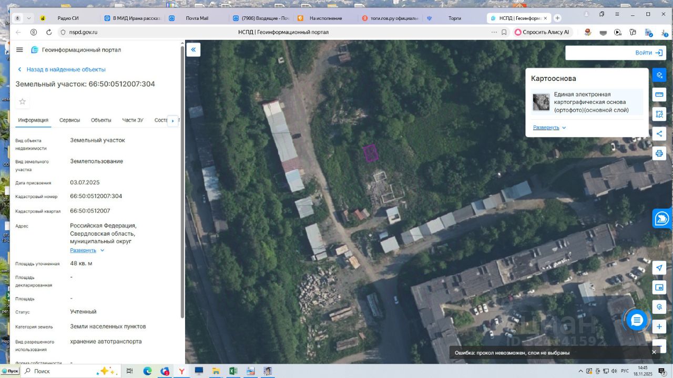
Task: Launch Excel from the taskbar
Action: pyautogui.click(x=233, y=371)
